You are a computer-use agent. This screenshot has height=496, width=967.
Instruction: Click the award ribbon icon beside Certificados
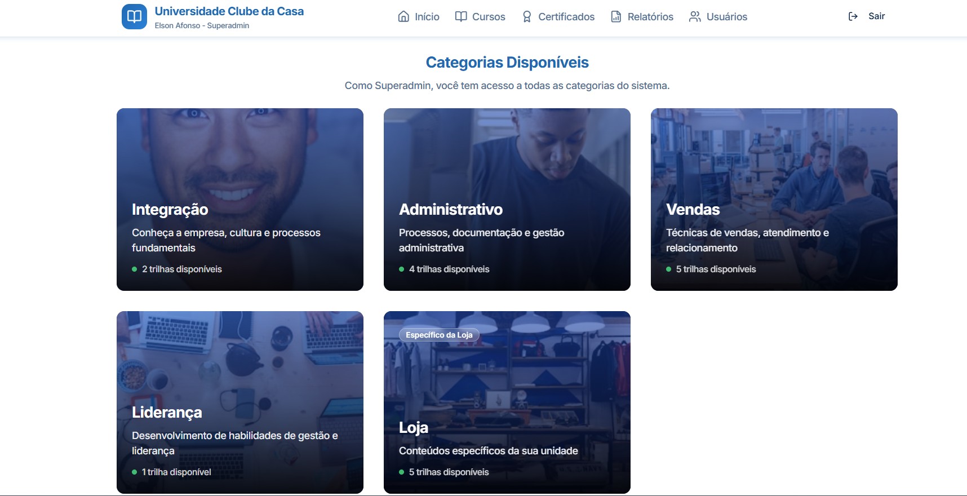point(527,16)
